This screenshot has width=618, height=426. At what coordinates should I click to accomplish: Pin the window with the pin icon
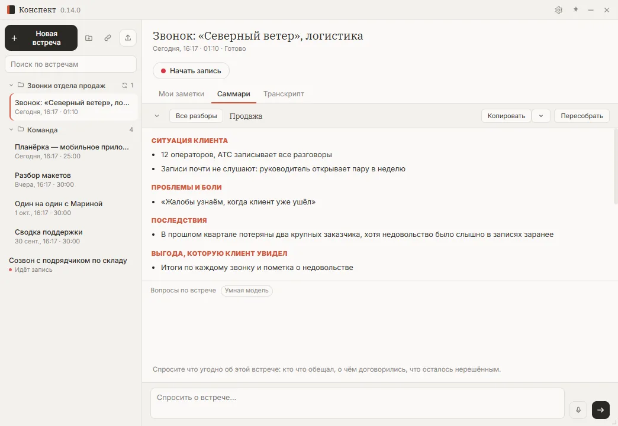pyautogui.click(x=575, y=9)
